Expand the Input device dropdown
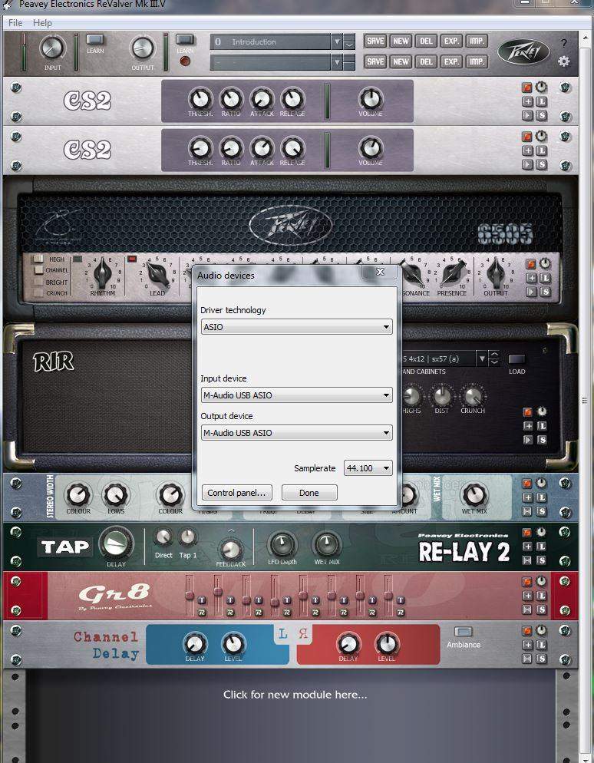The width and height of the screenshot is (594, 763). click(x=296, y=395)
